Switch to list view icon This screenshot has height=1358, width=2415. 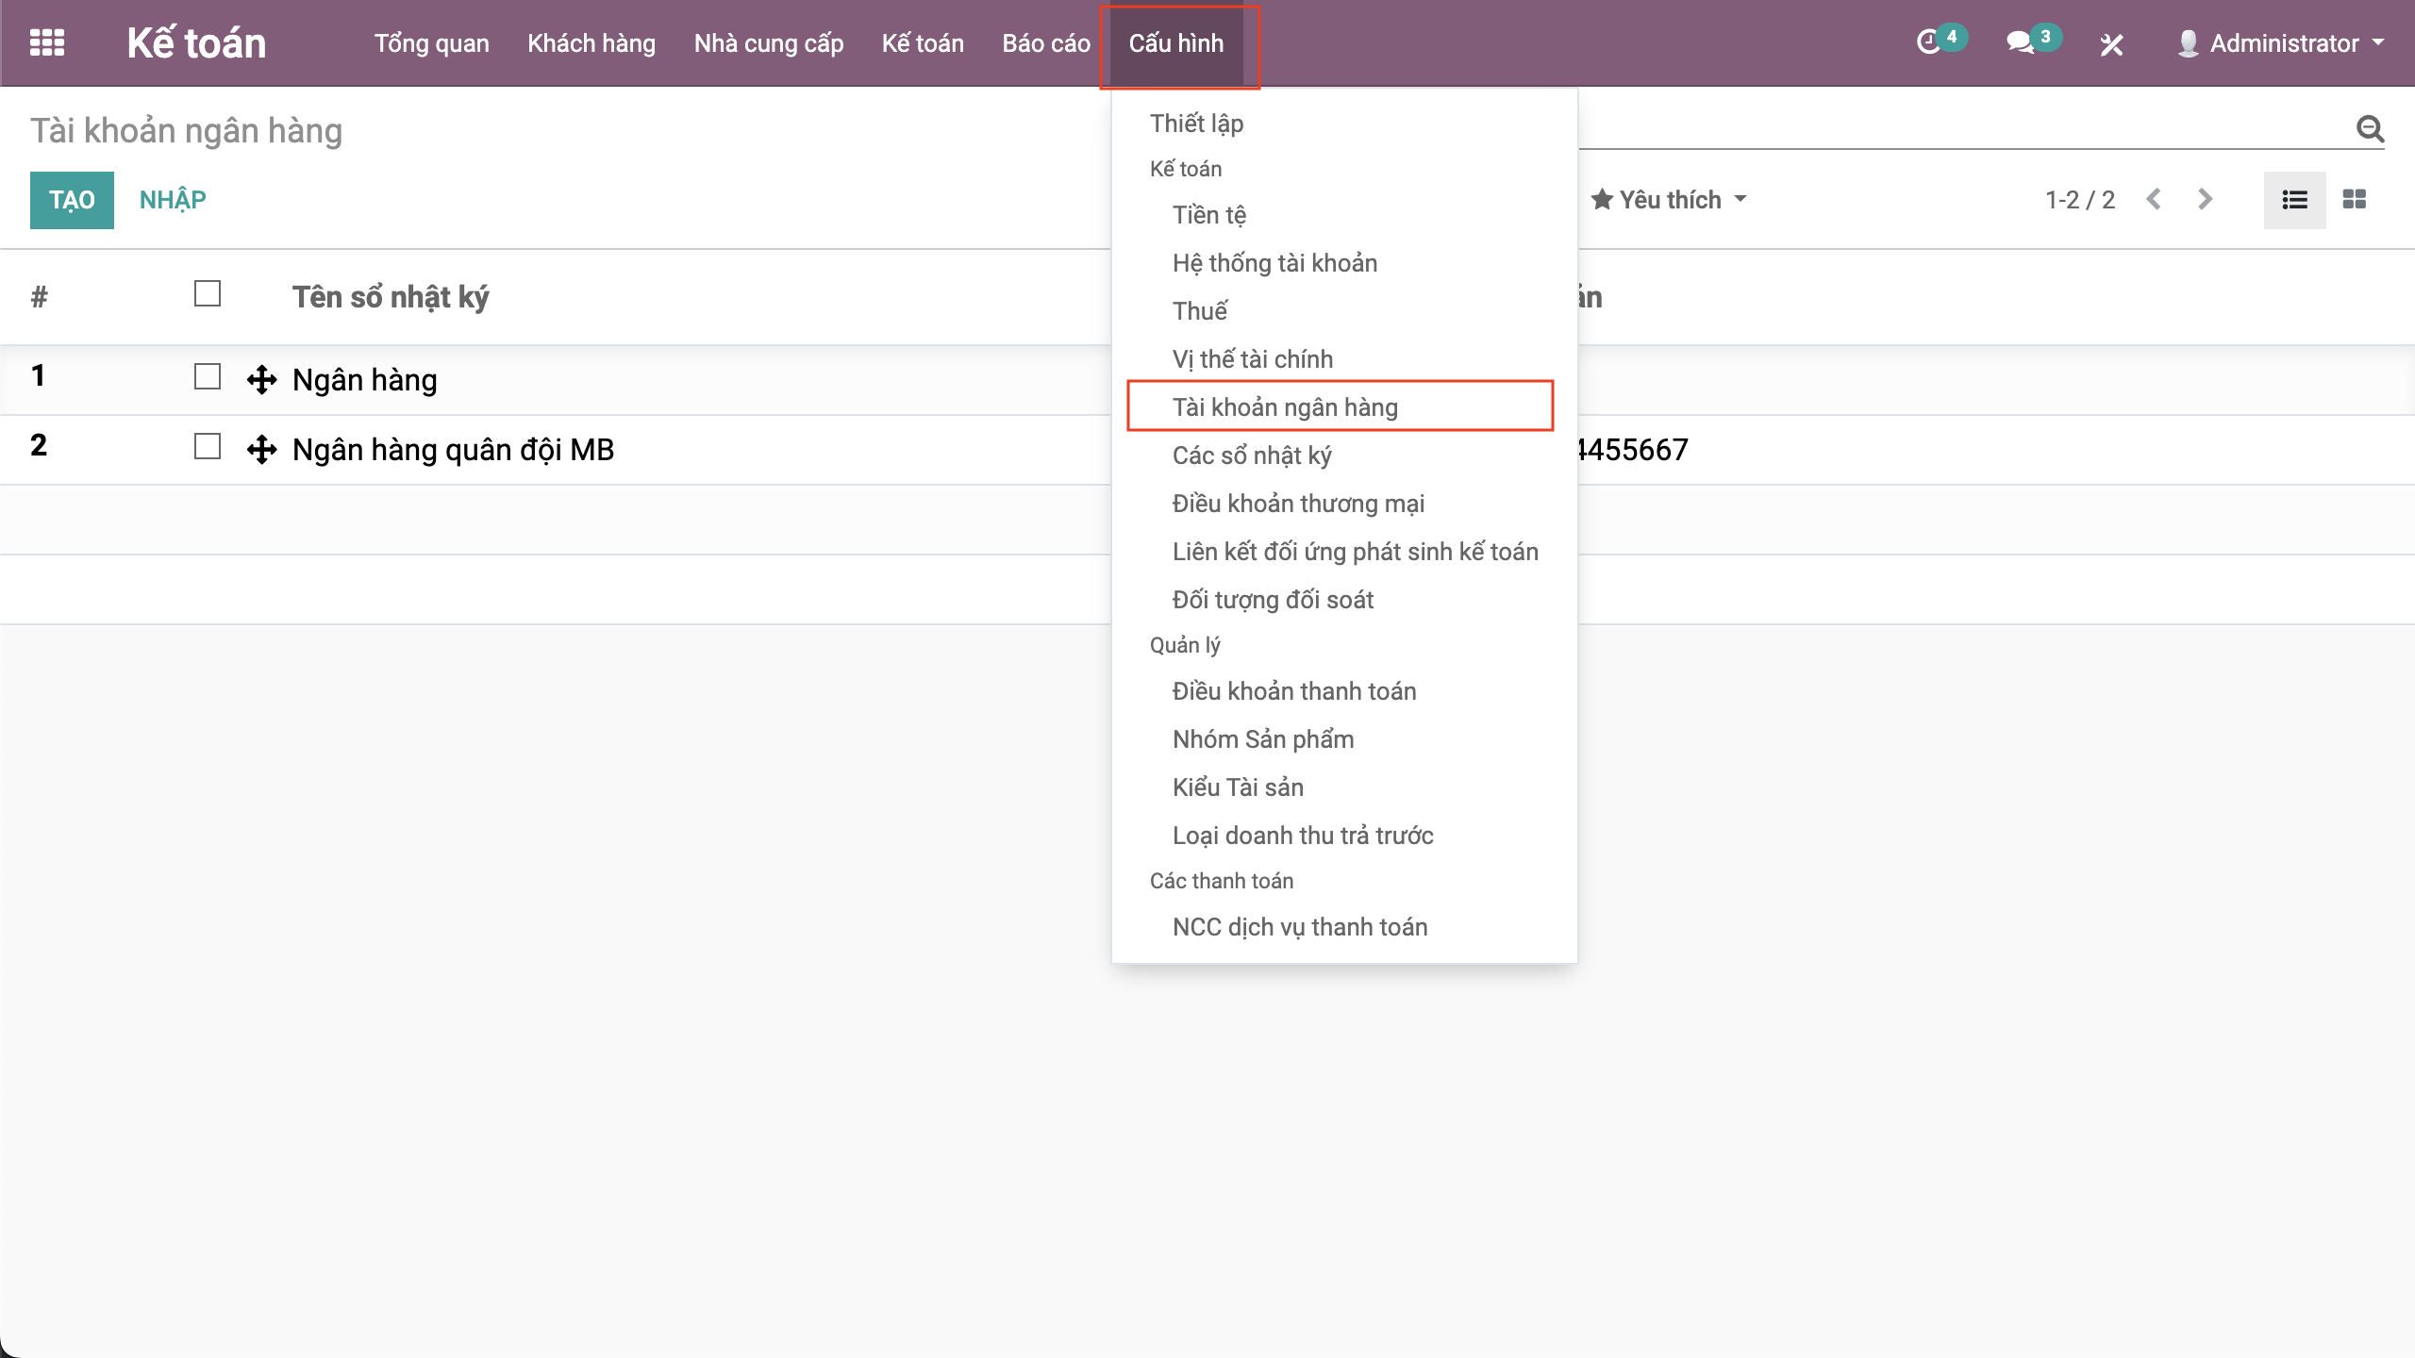(x=2294, y=200)
